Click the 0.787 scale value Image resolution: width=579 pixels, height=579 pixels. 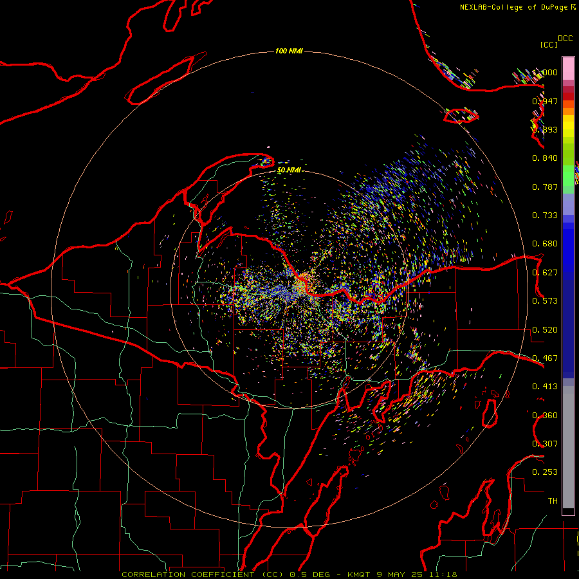coord(545,187)
